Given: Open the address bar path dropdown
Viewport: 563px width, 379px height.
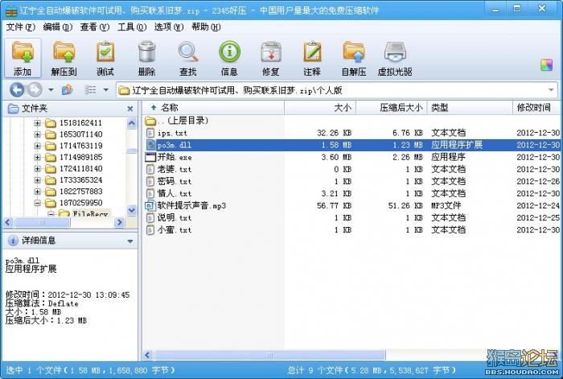Looking at the screenshot, I should (x=551, y=90).
